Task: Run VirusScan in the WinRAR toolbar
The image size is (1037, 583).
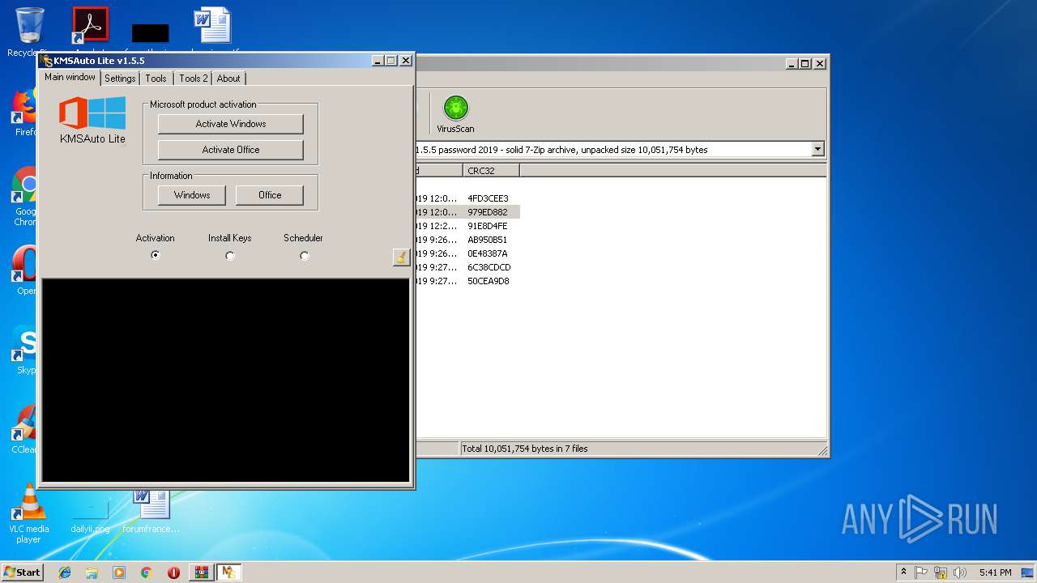Action: click(455, 114)
